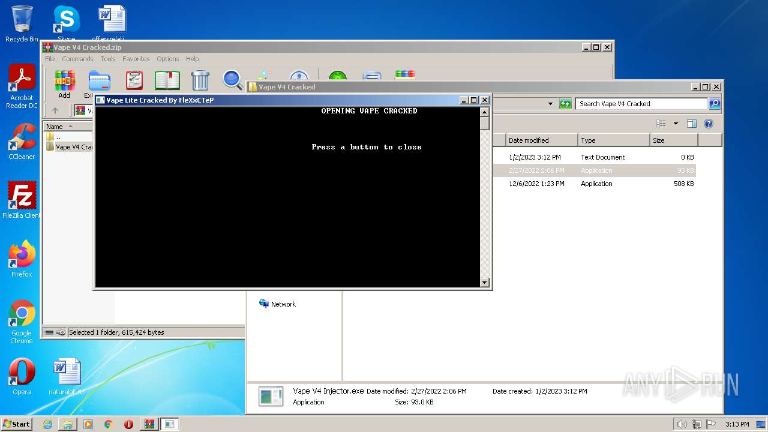
Task: Click WinRAR Find magnifier icon
Action: (232, 80)
